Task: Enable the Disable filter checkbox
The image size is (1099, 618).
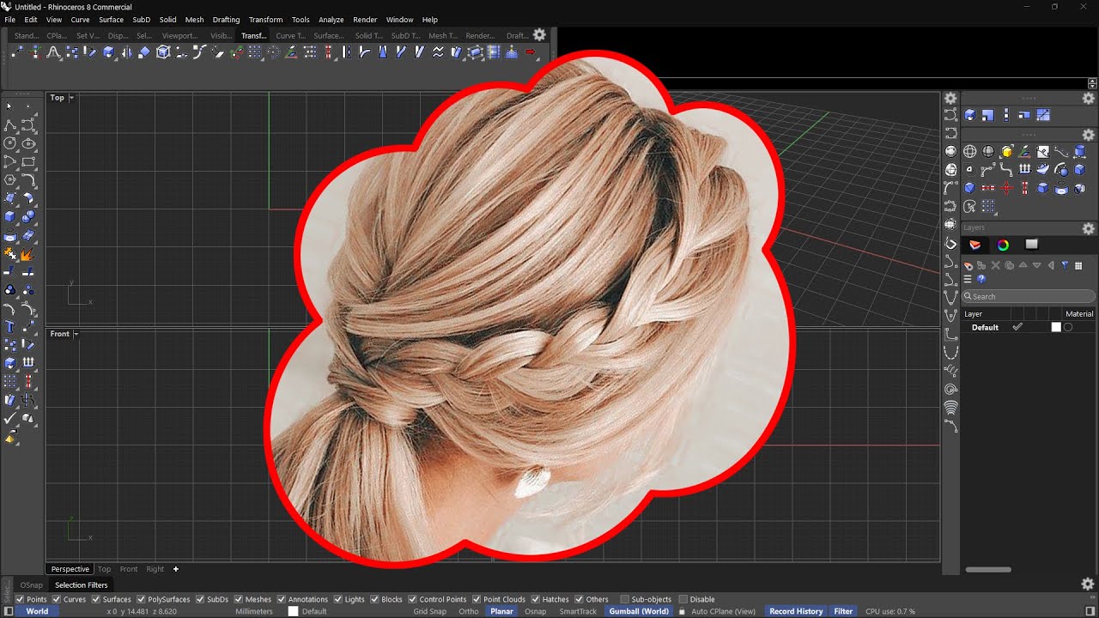Action: pyautogui.click(x=683, y=599)
